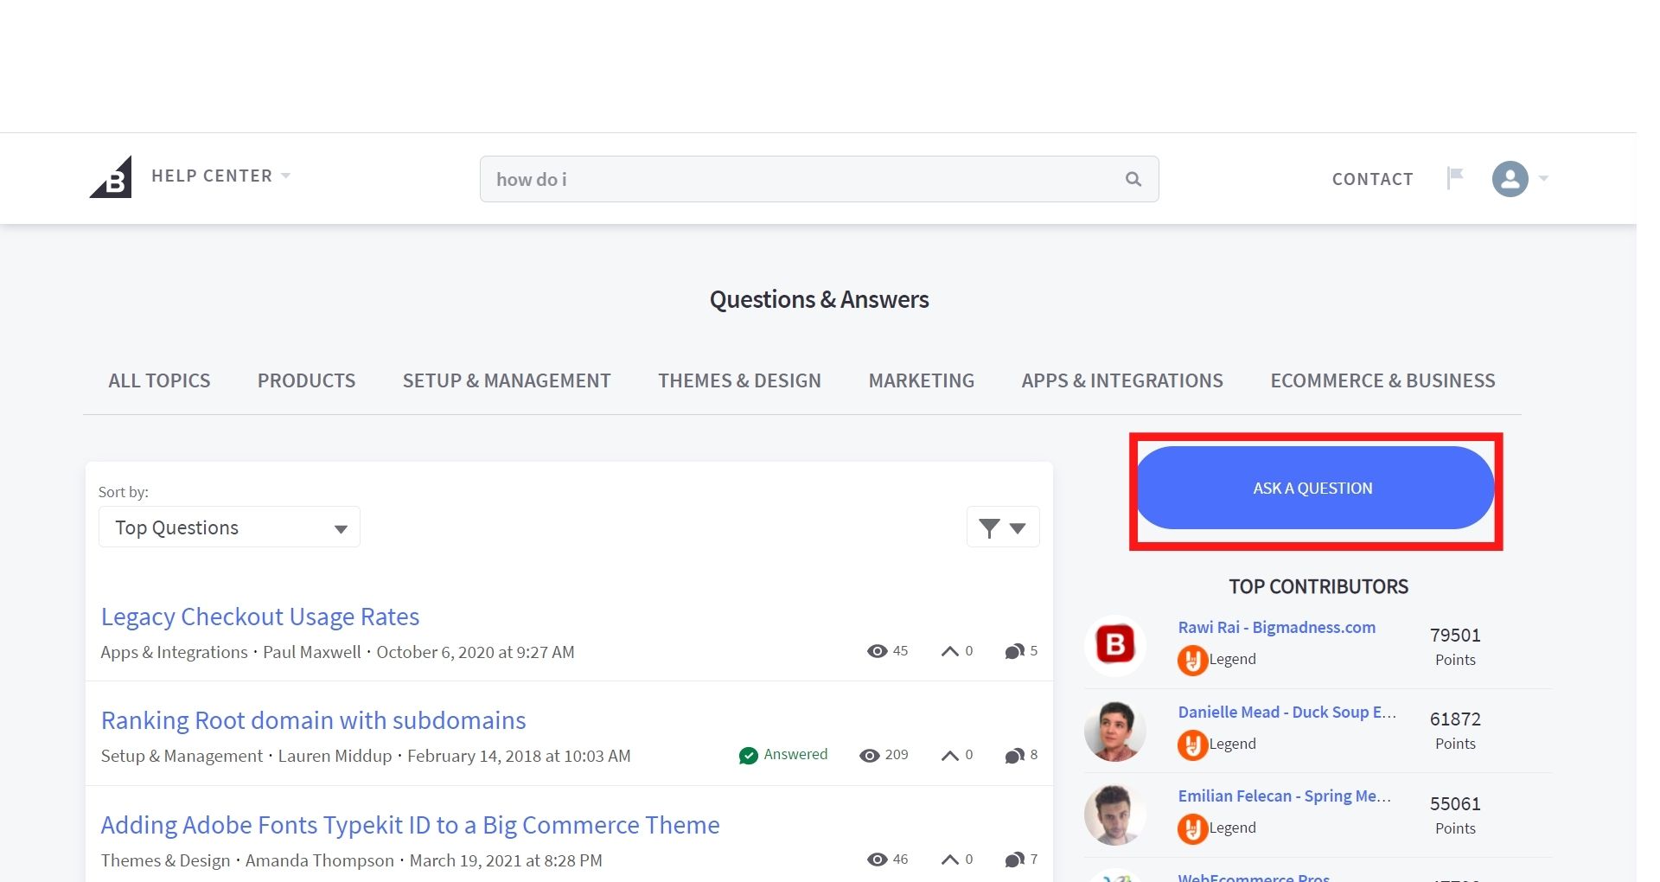
Task: Click the view count eye icon on Legacy Checkout
Action: (x=877, y=650)
